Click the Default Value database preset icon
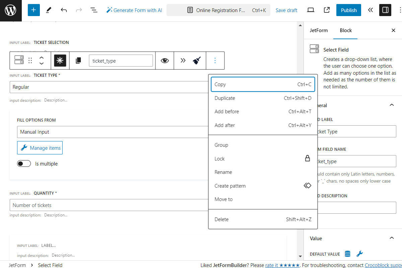 pyautogui.click(x=348, y=254)
